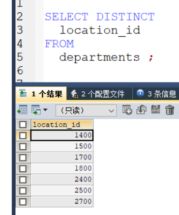The image size is (179, 215).
Task: Select the cell with value 1500
Action: pyautogui.click(x=62, y=146)
